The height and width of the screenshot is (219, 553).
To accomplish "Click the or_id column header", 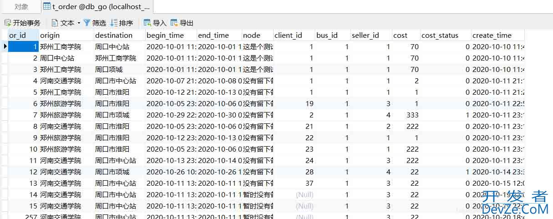I will click(23, 35).
